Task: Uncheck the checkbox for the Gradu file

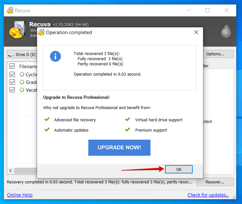Action: pyautogui.click(x=12, y=82)
